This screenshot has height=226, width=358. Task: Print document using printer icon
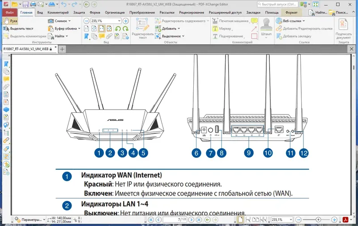[33, 4]
